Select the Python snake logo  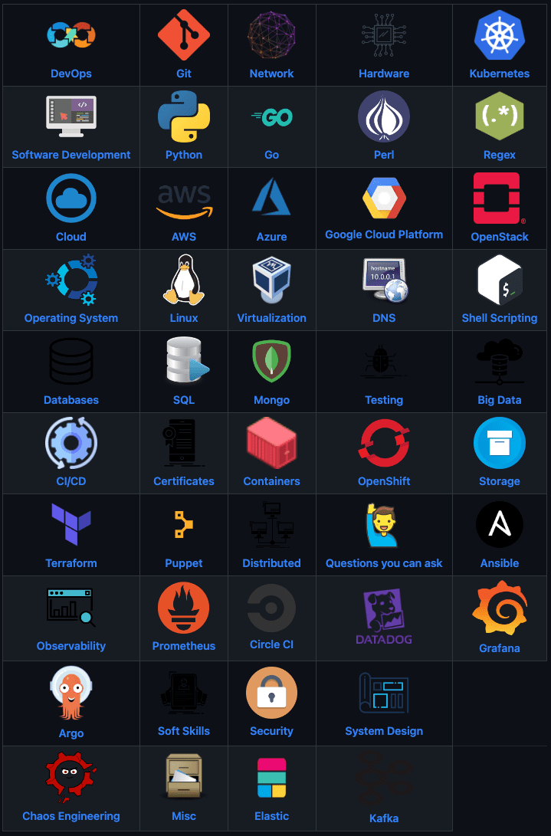(x=183, y=116)
